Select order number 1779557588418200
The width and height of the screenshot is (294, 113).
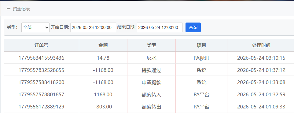tap(42, 82)
